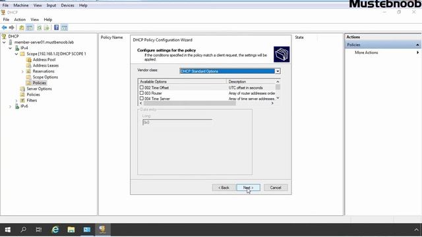Open the Action menu
This screenshot has width=422, height=237.
click(20, 19)
